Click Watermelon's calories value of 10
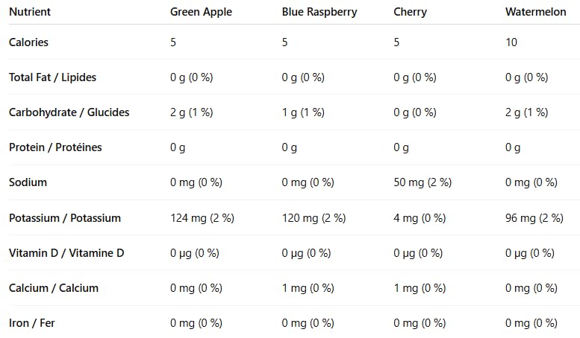The image size is (580, 338). point(511,42)
